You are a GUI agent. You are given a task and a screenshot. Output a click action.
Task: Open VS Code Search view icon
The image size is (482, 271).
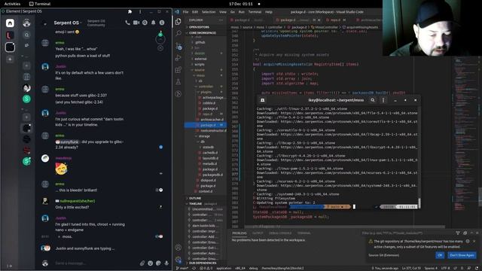(x=178, y=33)
